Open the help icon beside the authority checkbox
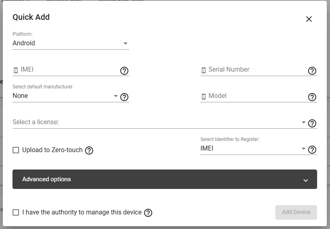Viewport: 330px width, 229px height. pyautogui.click(x=148, y=213)
